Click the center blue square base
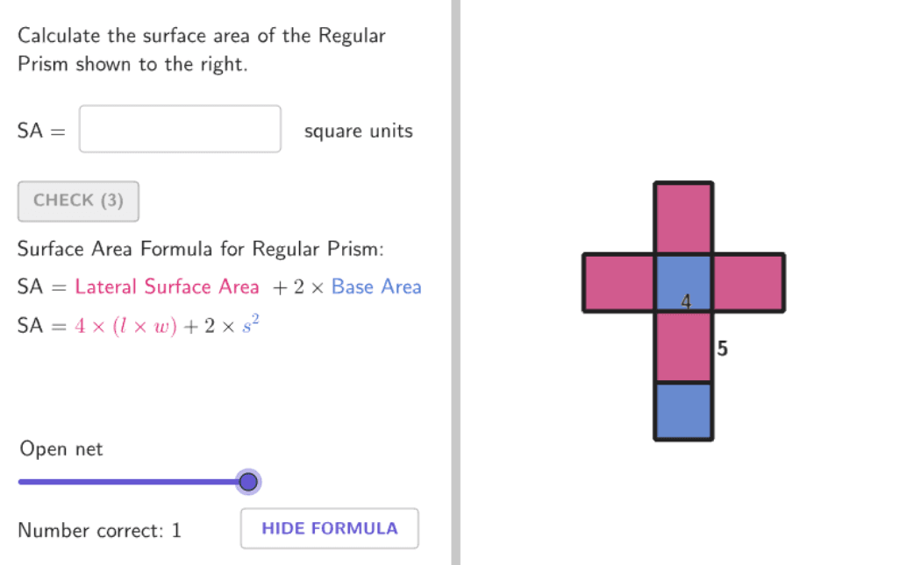Viewport: 907px width, 565px height. pos(683,279)
